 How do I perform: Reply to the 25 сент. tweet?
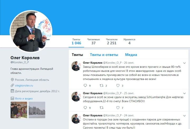pos(85,108)
